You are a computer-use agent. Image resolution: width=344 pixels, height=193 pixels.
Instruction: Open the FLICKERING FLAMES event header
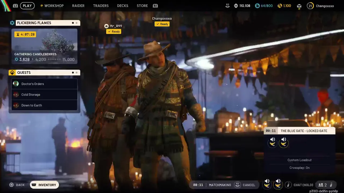pyautogui.click(x=48, y=23)
